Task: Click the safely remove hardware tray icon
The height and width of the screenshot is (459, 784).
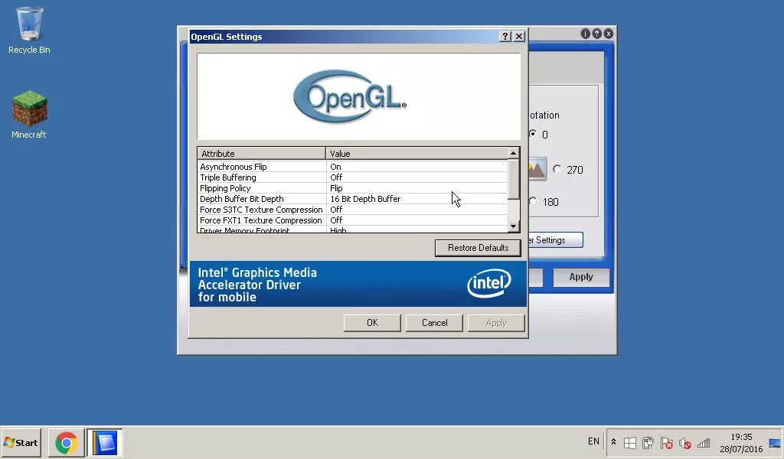Action: [648, 442]
